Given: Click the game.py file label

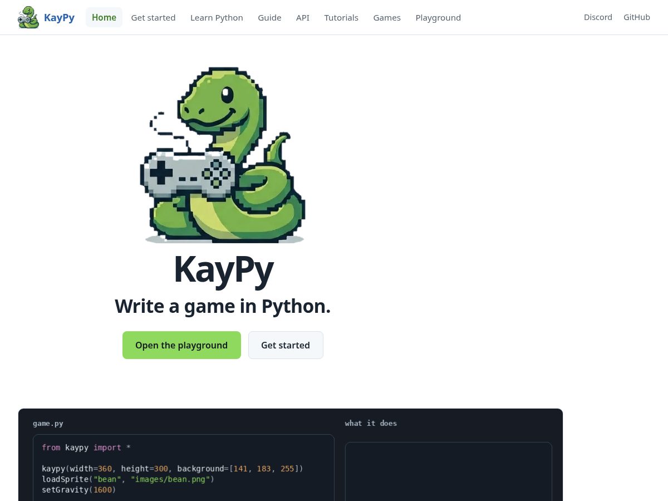Looking at the screenshot, I should pyautogui.click(x=48, y=423).
